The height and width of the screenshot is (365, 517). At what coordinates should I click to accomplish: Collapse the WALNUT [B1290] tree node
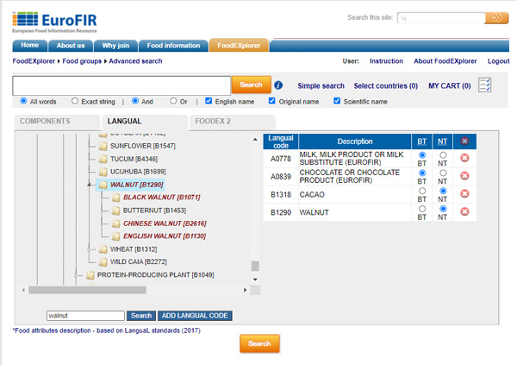pyautogui.click(x=89, y=185)
